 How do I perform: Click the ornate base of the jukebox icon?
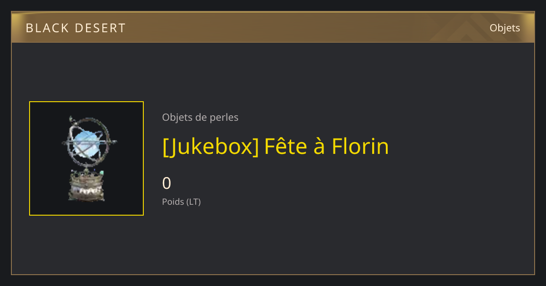[86, 186]
